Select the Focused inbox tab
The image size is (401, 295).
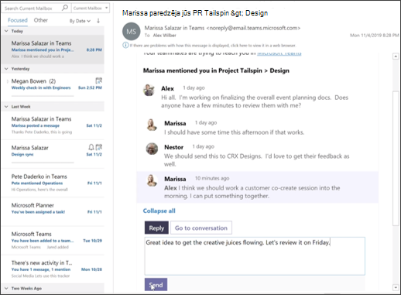(18, 20)
